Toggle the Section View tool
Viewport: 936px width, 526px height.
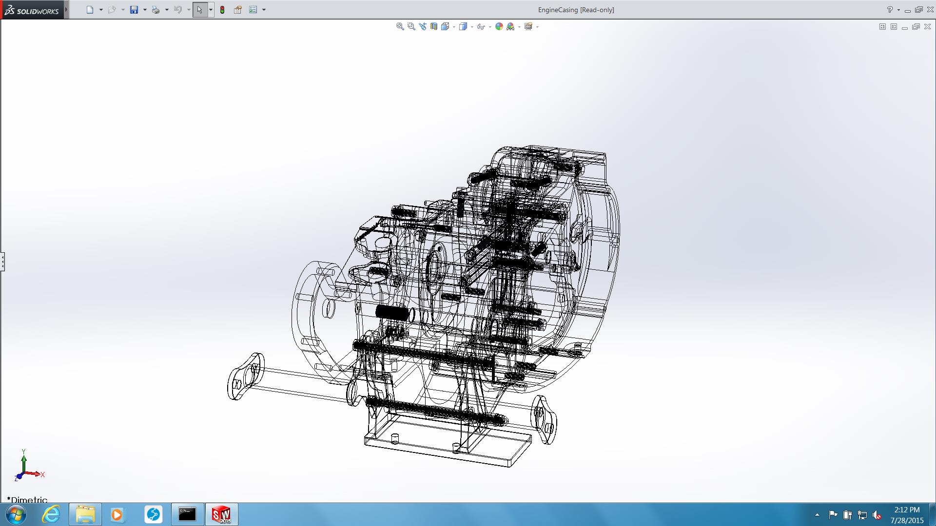[x=433, y=27]
